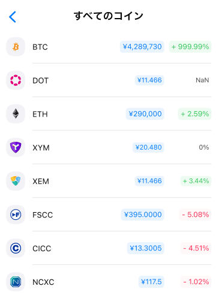
Task: Select the DOT NaN change value
Action: pyautogui.click(x=202, y=81)
